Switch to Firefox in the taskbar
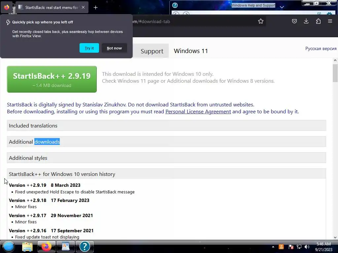Screen dimensions: 338x253 47,246
